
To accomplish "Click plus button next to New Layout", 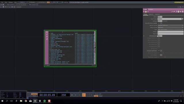I will [37, 5].
